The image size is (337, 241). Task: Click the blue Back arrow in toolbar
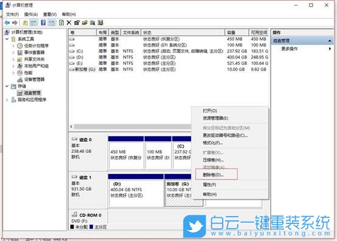[x=7, y=23]
